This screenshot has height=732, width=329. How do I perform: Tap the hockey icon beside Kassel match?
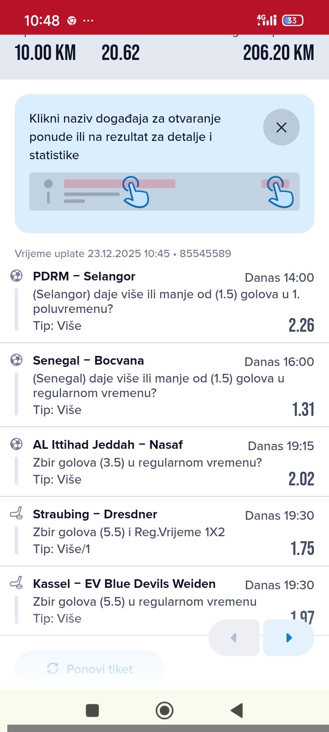coord(16,583)
